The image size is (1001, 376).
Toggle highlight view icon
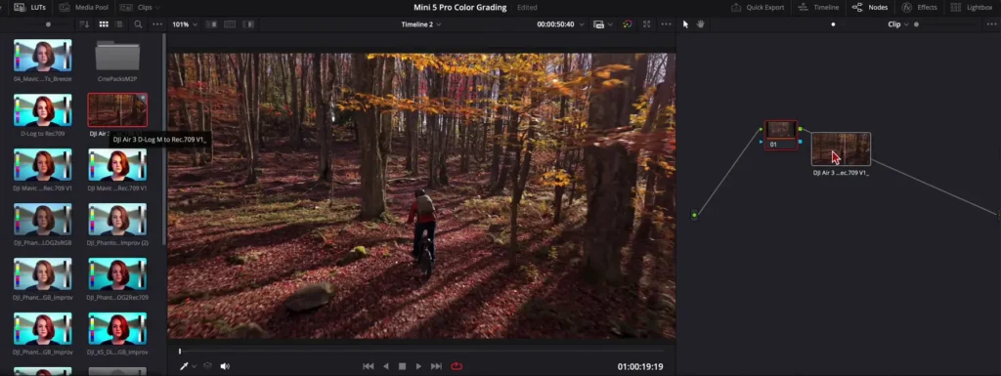(x=248, y=24)
